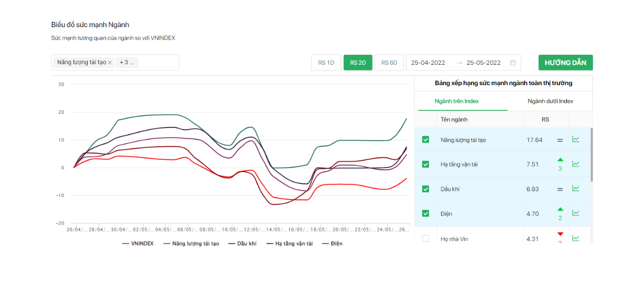Expand the '+ 3 ...' selected sectors tag
The image size is (628, 281).
click(x=127, y=63)
